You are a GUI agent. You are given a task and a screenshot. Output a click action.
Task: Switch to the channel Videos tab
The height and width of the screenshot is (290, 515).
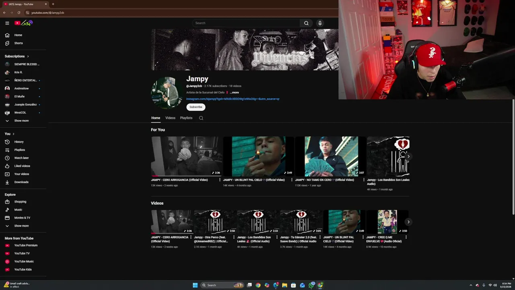[x=170, y=118]
